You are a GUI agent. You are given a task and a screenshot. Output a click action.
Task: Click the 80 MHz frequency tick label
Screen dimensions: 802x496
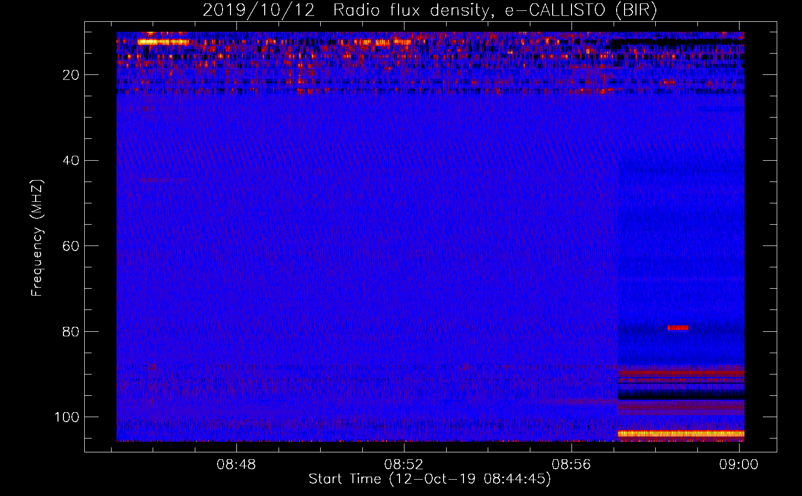pos(71,331)
